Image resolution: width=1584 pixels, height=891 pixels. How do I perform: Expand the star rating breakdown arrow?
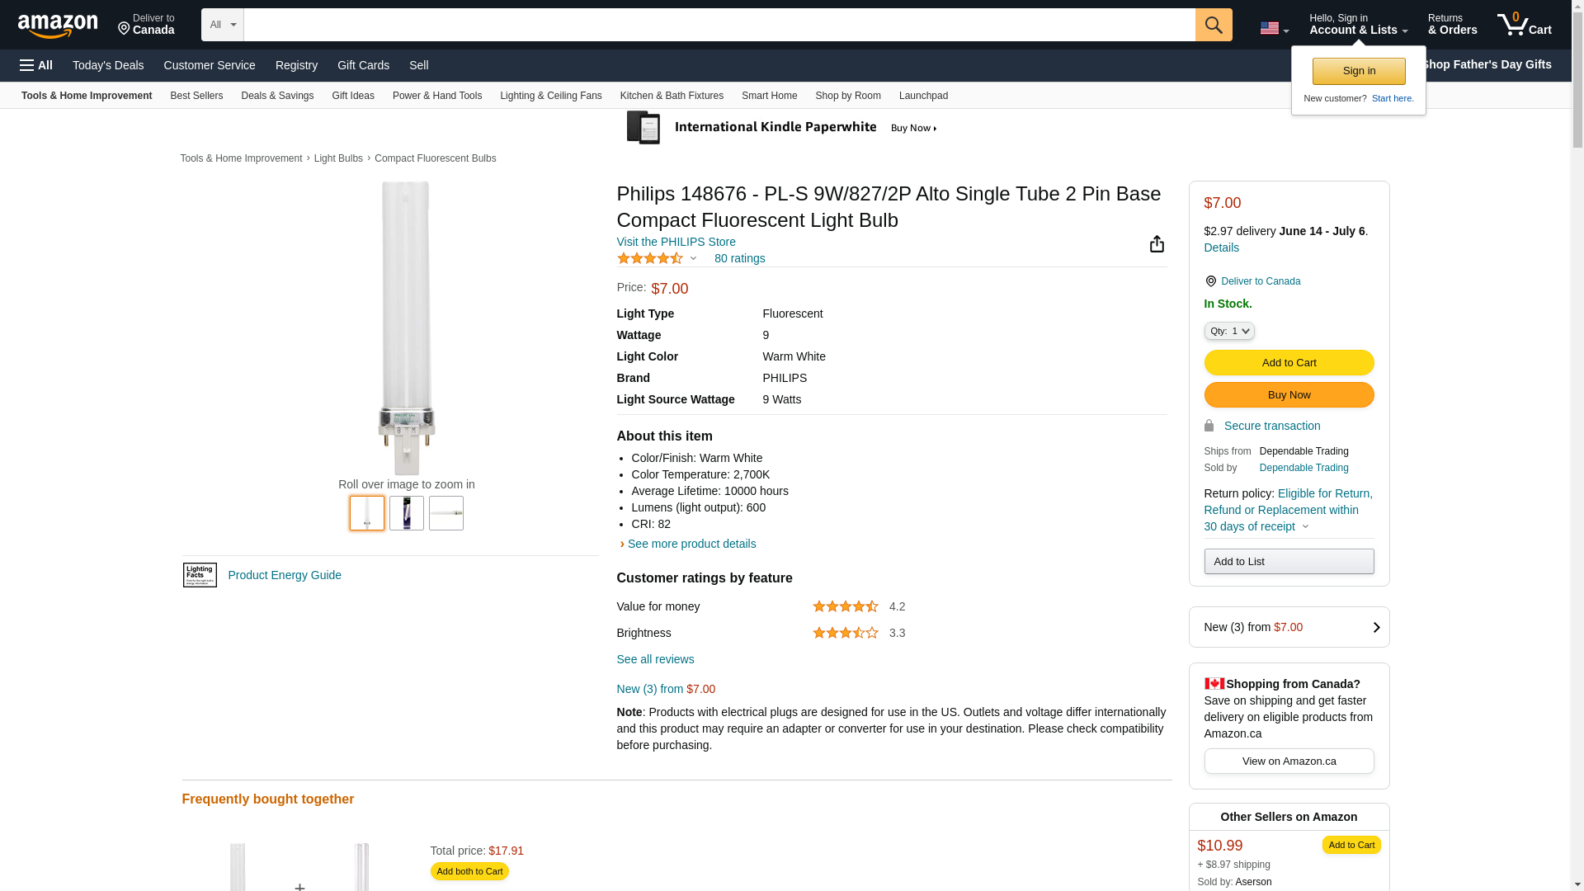(693, 259)
